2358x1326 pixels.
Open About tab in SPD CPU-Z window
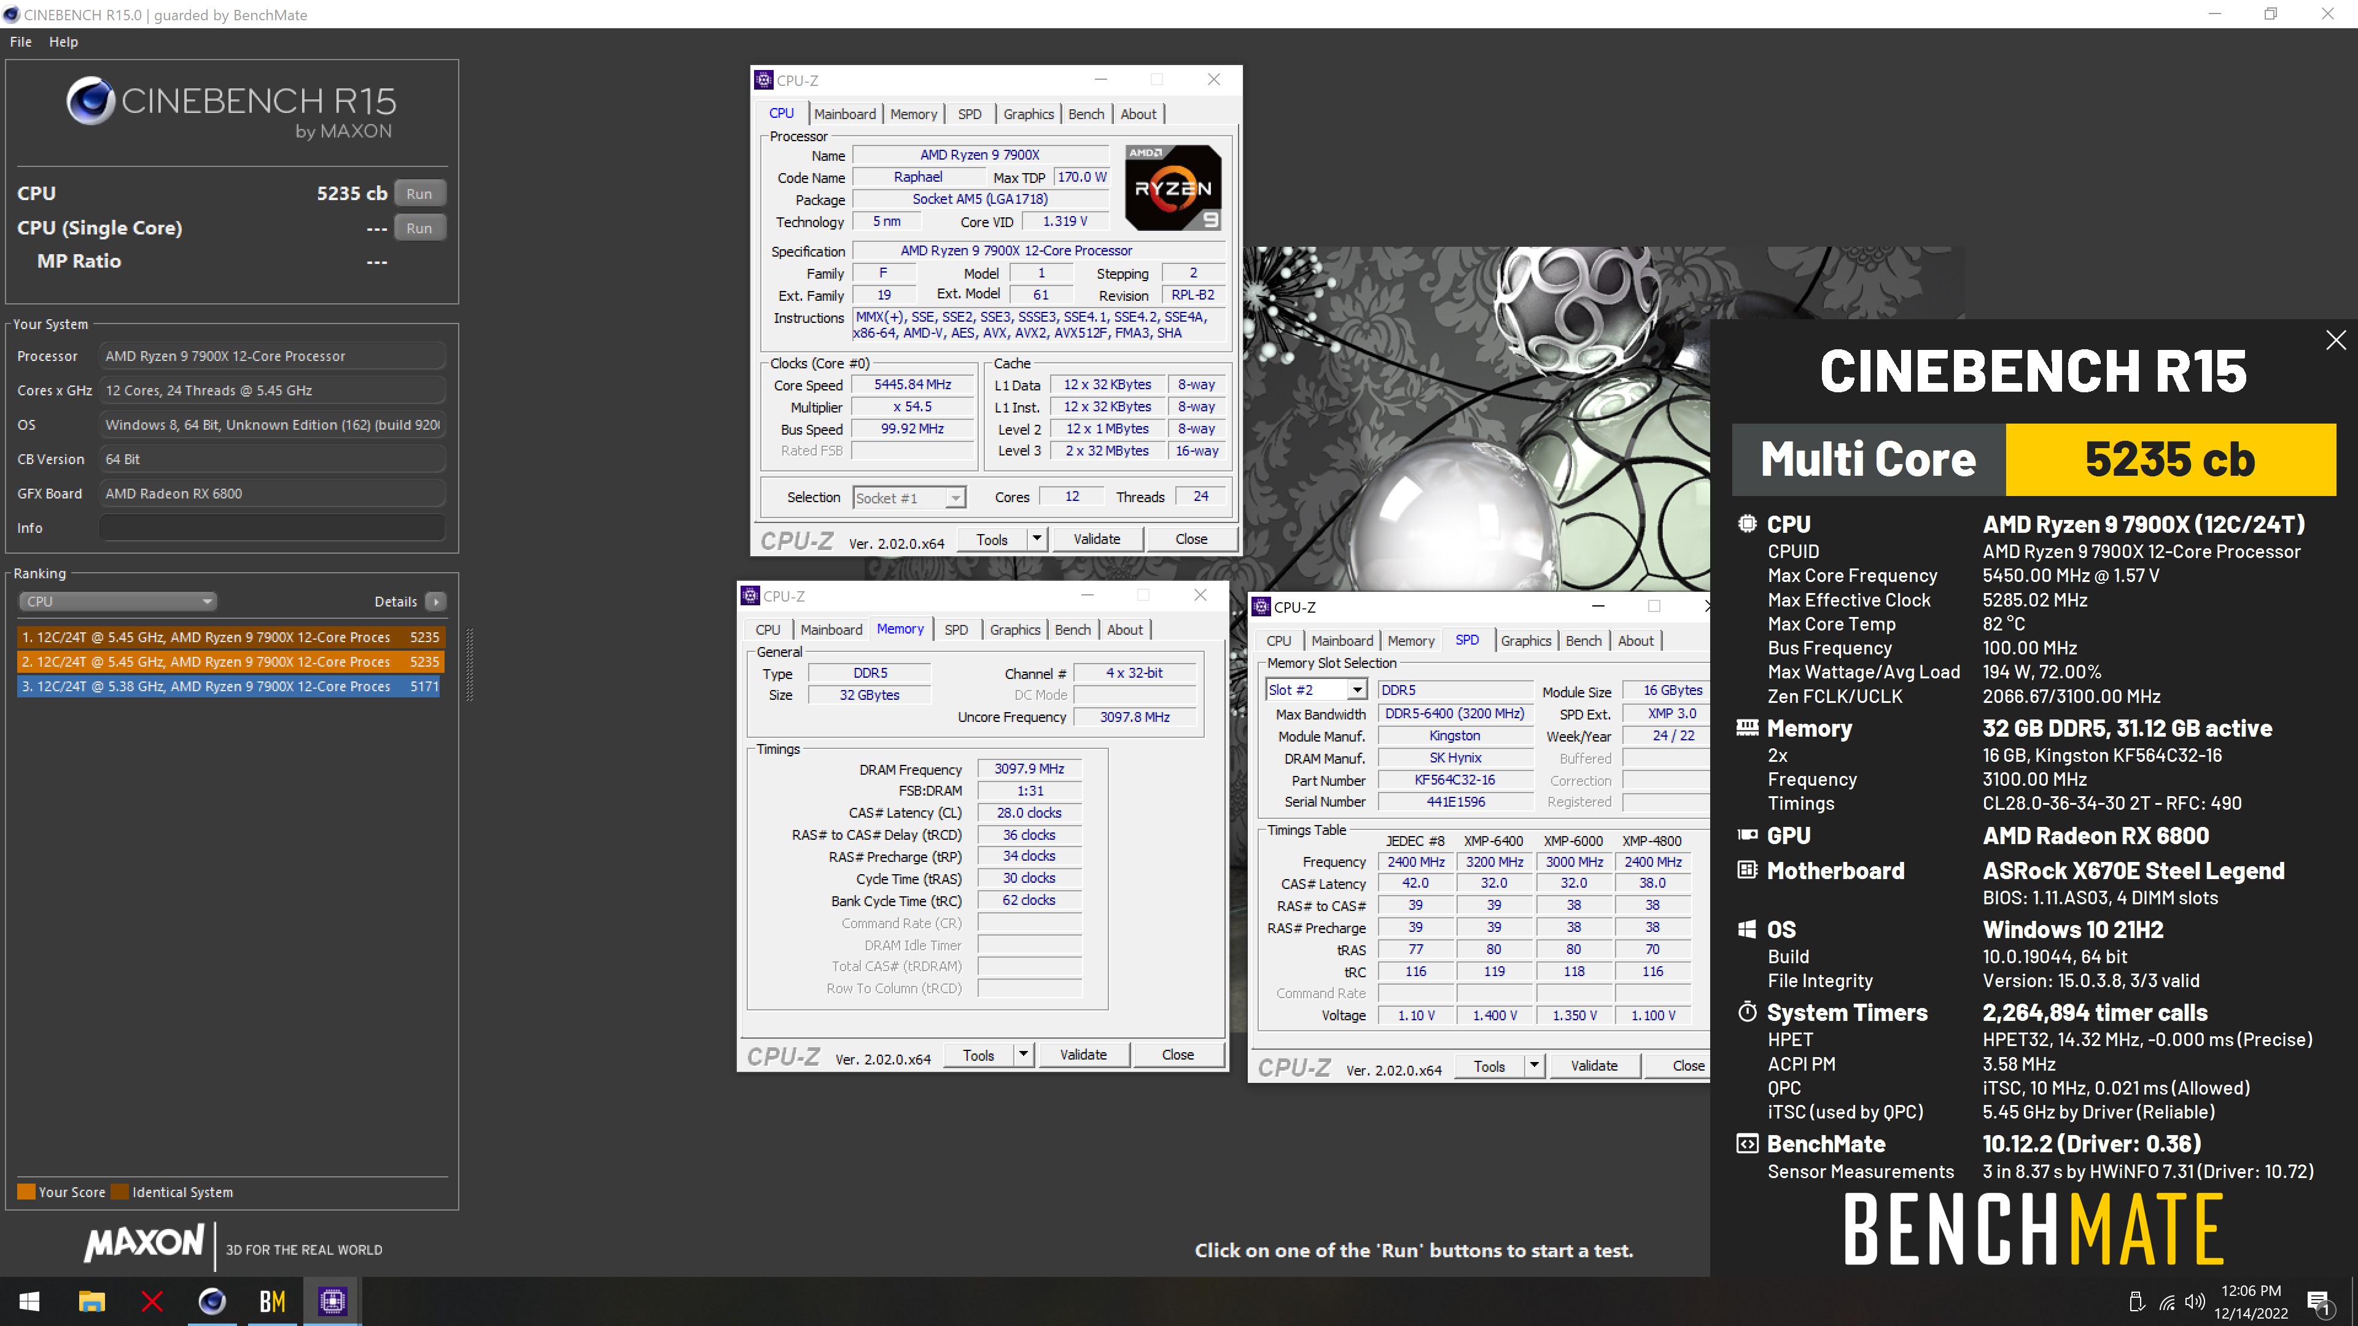1635,640
